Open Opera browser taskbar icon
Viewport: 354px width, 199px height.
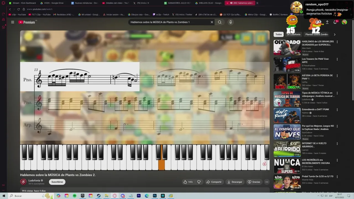click(x=115, y=196)
